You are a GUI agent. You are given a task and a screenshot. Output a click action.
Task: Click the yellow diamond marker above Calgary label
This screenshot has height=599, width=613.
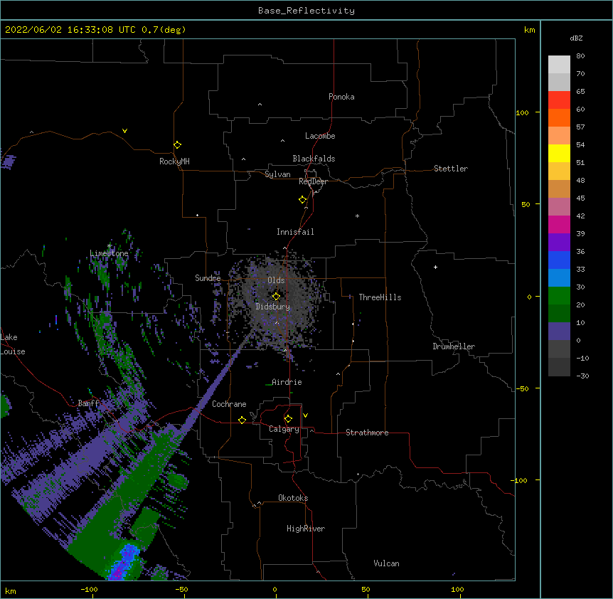click(288, 419)
